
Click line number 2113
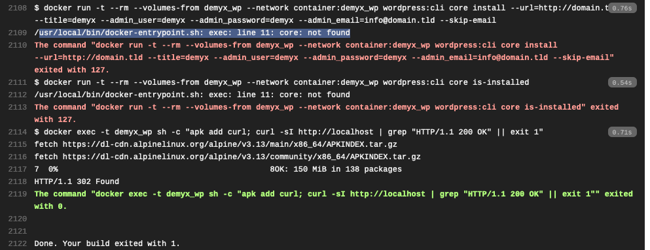tap(18, 107)
